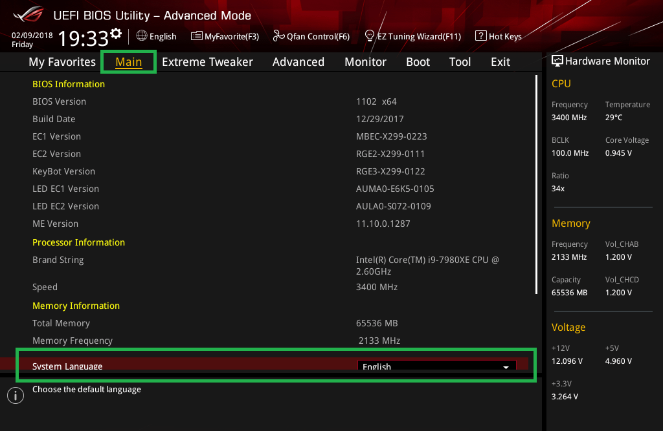Click CPU temperature value 29°C

(x=614, y=118)
